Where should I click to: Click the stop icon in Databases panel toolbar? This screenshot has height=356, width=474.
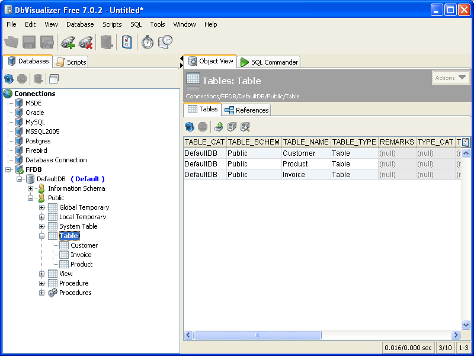tap(22, 79)
